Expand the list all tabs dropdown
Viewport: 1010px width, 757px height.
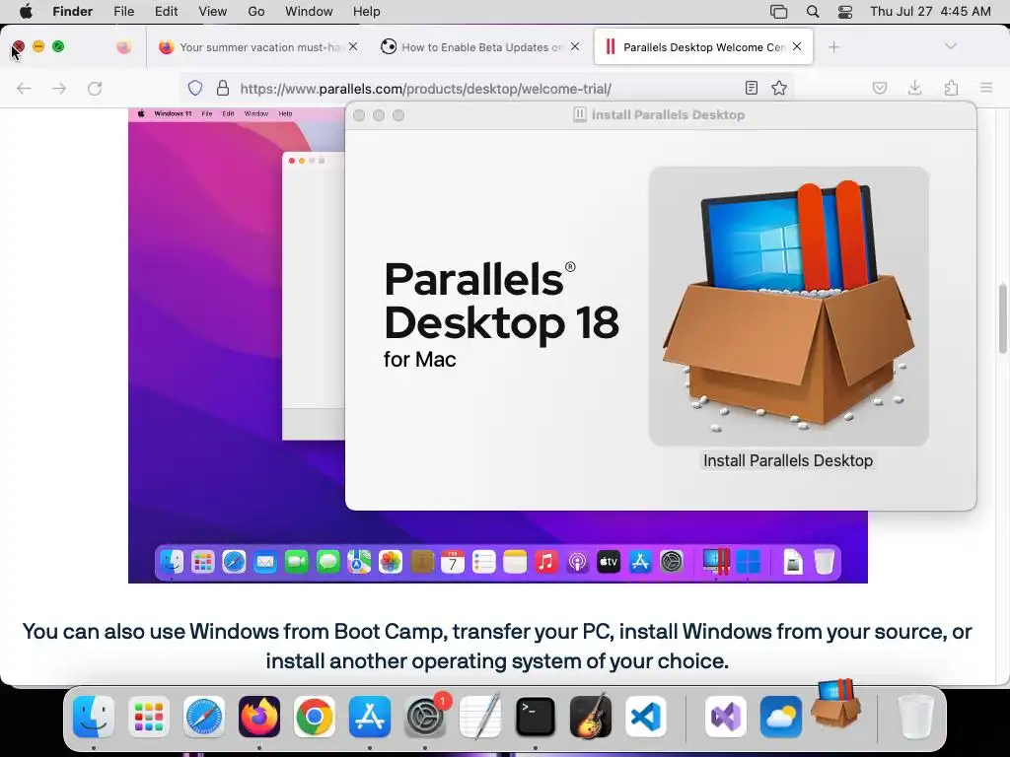[x=951, y=46]
